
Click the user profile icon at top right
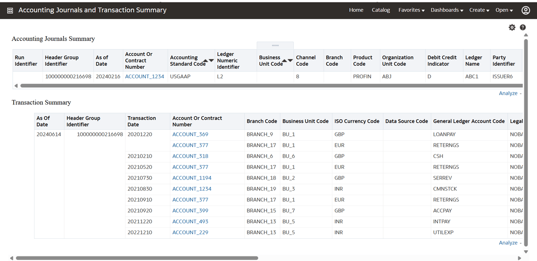tap(526, 10)
